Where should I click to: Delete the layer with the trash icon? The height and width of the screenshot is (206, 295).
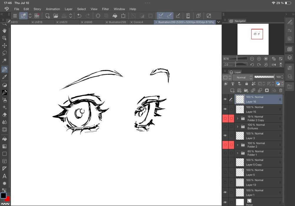coord(281,90)
